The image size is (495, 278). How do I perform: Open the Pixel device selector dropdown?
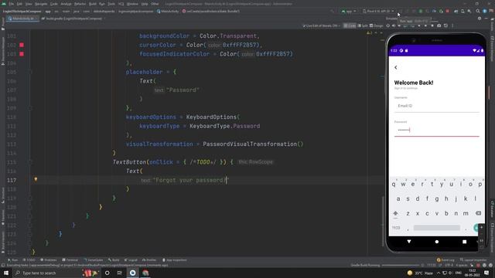(378, 12)
